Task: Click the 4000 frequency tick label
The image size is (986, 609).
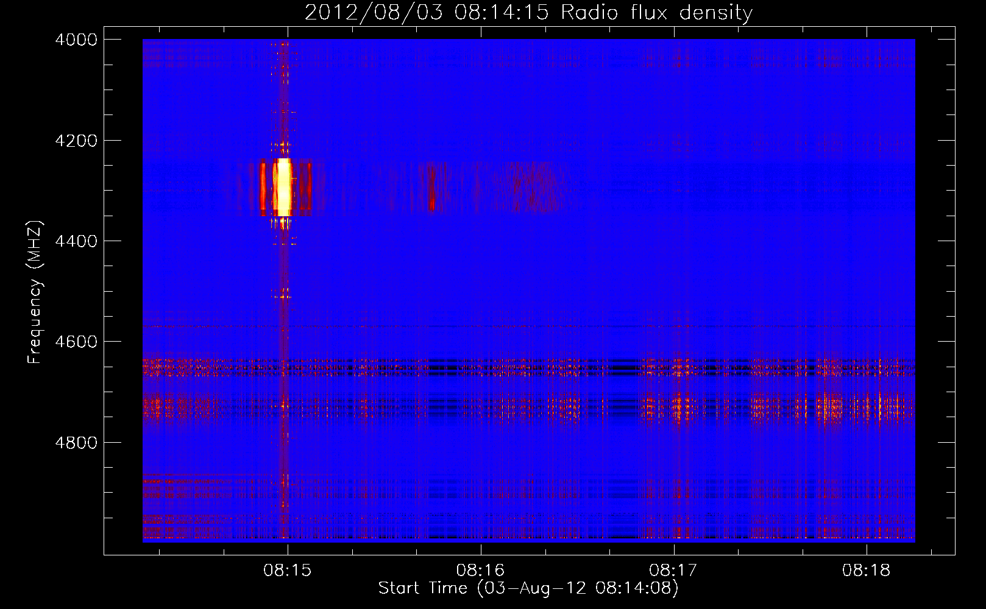Action: click(x=76, y=40)
